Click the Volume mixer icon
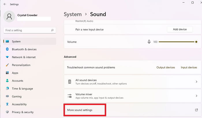Image resolution: width=202 pixels, height=118 pixels. click(x=70, y=96)
